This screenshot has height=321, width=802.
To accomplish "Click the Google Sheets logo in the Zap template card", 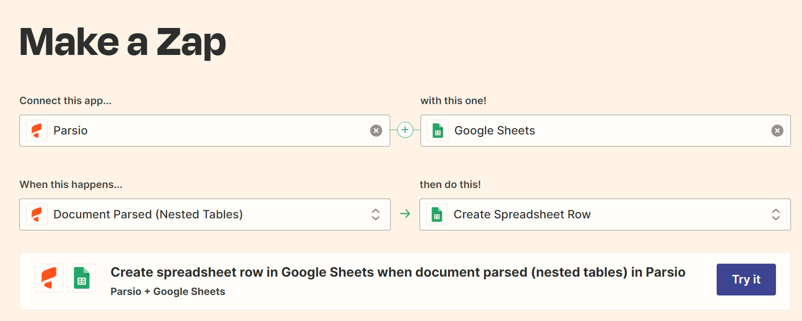I will point(82,278).
